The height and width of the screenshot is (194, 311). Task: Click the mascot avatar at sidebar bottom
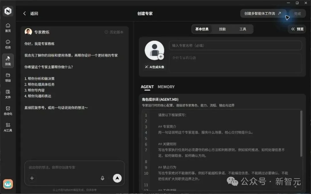8,184
